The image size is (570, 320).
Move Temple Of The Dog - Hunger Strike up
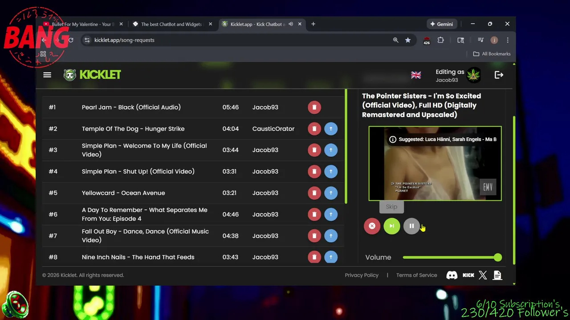pyautogui.click(x=331, y=128)
